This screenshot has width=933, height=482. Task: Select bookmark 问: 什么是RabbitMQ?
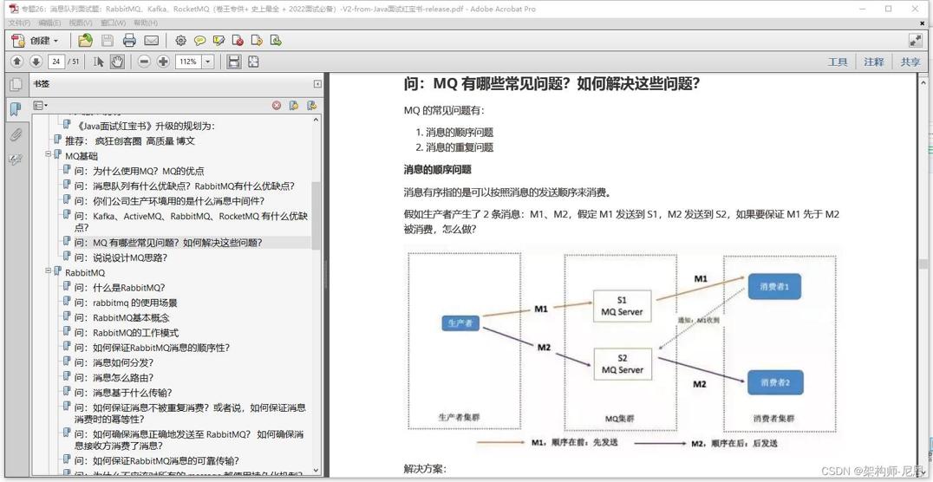click(x=120, y=288)
